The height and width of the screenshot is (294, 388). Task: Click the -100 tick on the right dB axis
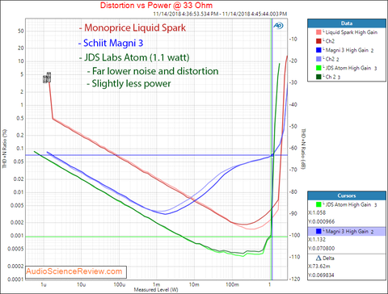[294, 235]
